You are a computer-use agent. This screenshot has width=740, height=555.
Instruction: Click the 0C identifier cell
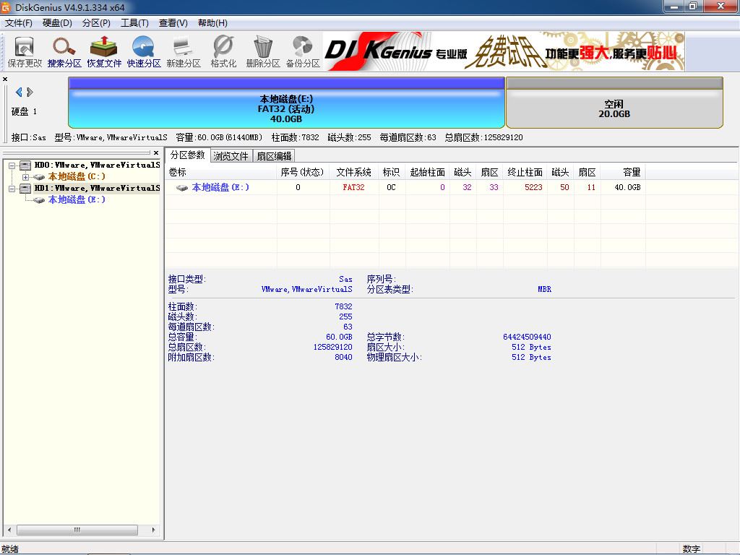(x=391, y=187)
